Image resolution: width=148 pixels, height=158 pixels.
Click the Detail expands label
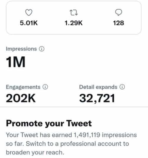[98, 87]
